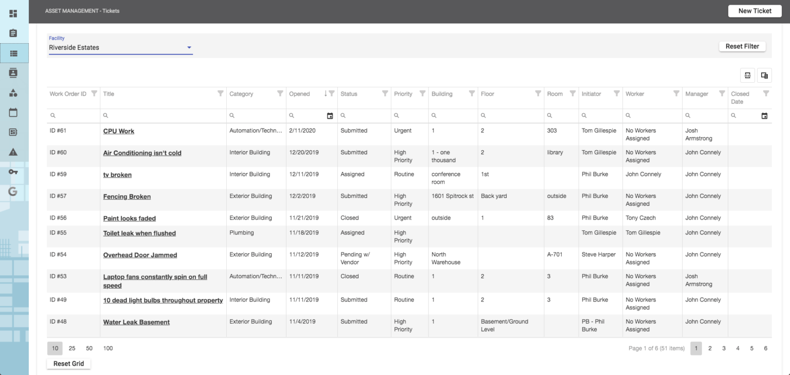Open the Closed Date calendar picker
This screenshot has height=375, width=790.
765,115
